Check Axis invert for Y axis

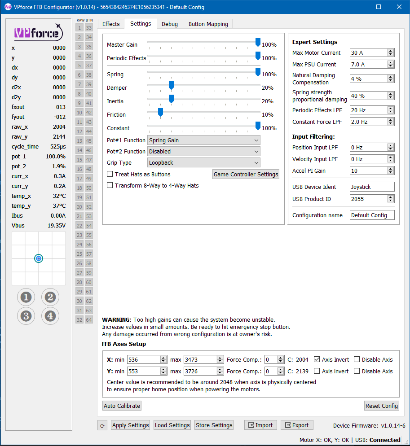point(317,371)
